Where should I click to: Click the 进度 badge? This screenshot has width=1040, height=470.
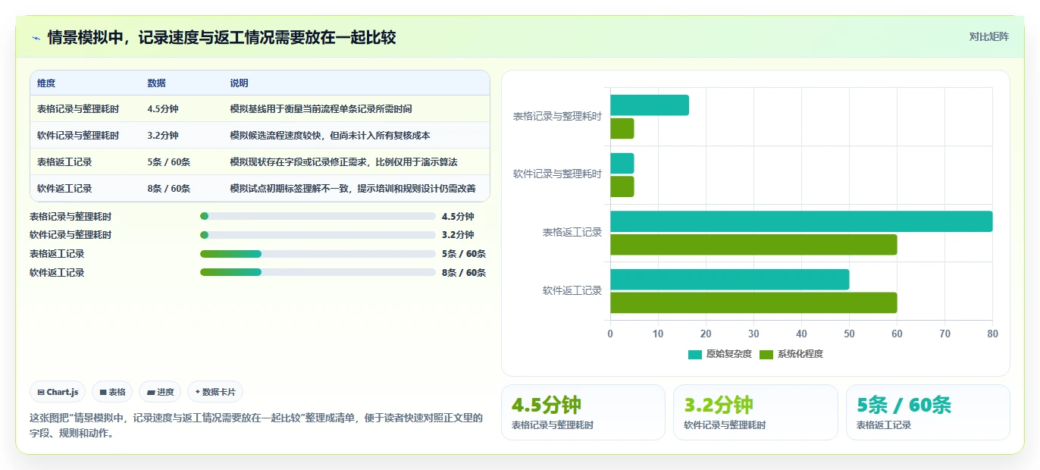(160, 392)
